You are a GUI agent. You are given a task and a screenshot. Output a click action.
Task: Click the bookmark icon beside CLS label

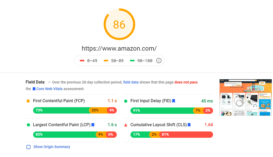click(189, 125)
